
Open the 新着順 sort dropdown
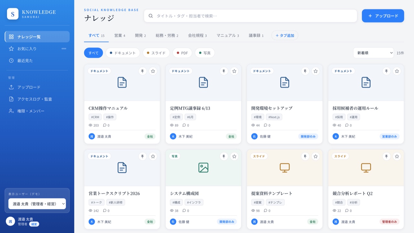[374, 53]
